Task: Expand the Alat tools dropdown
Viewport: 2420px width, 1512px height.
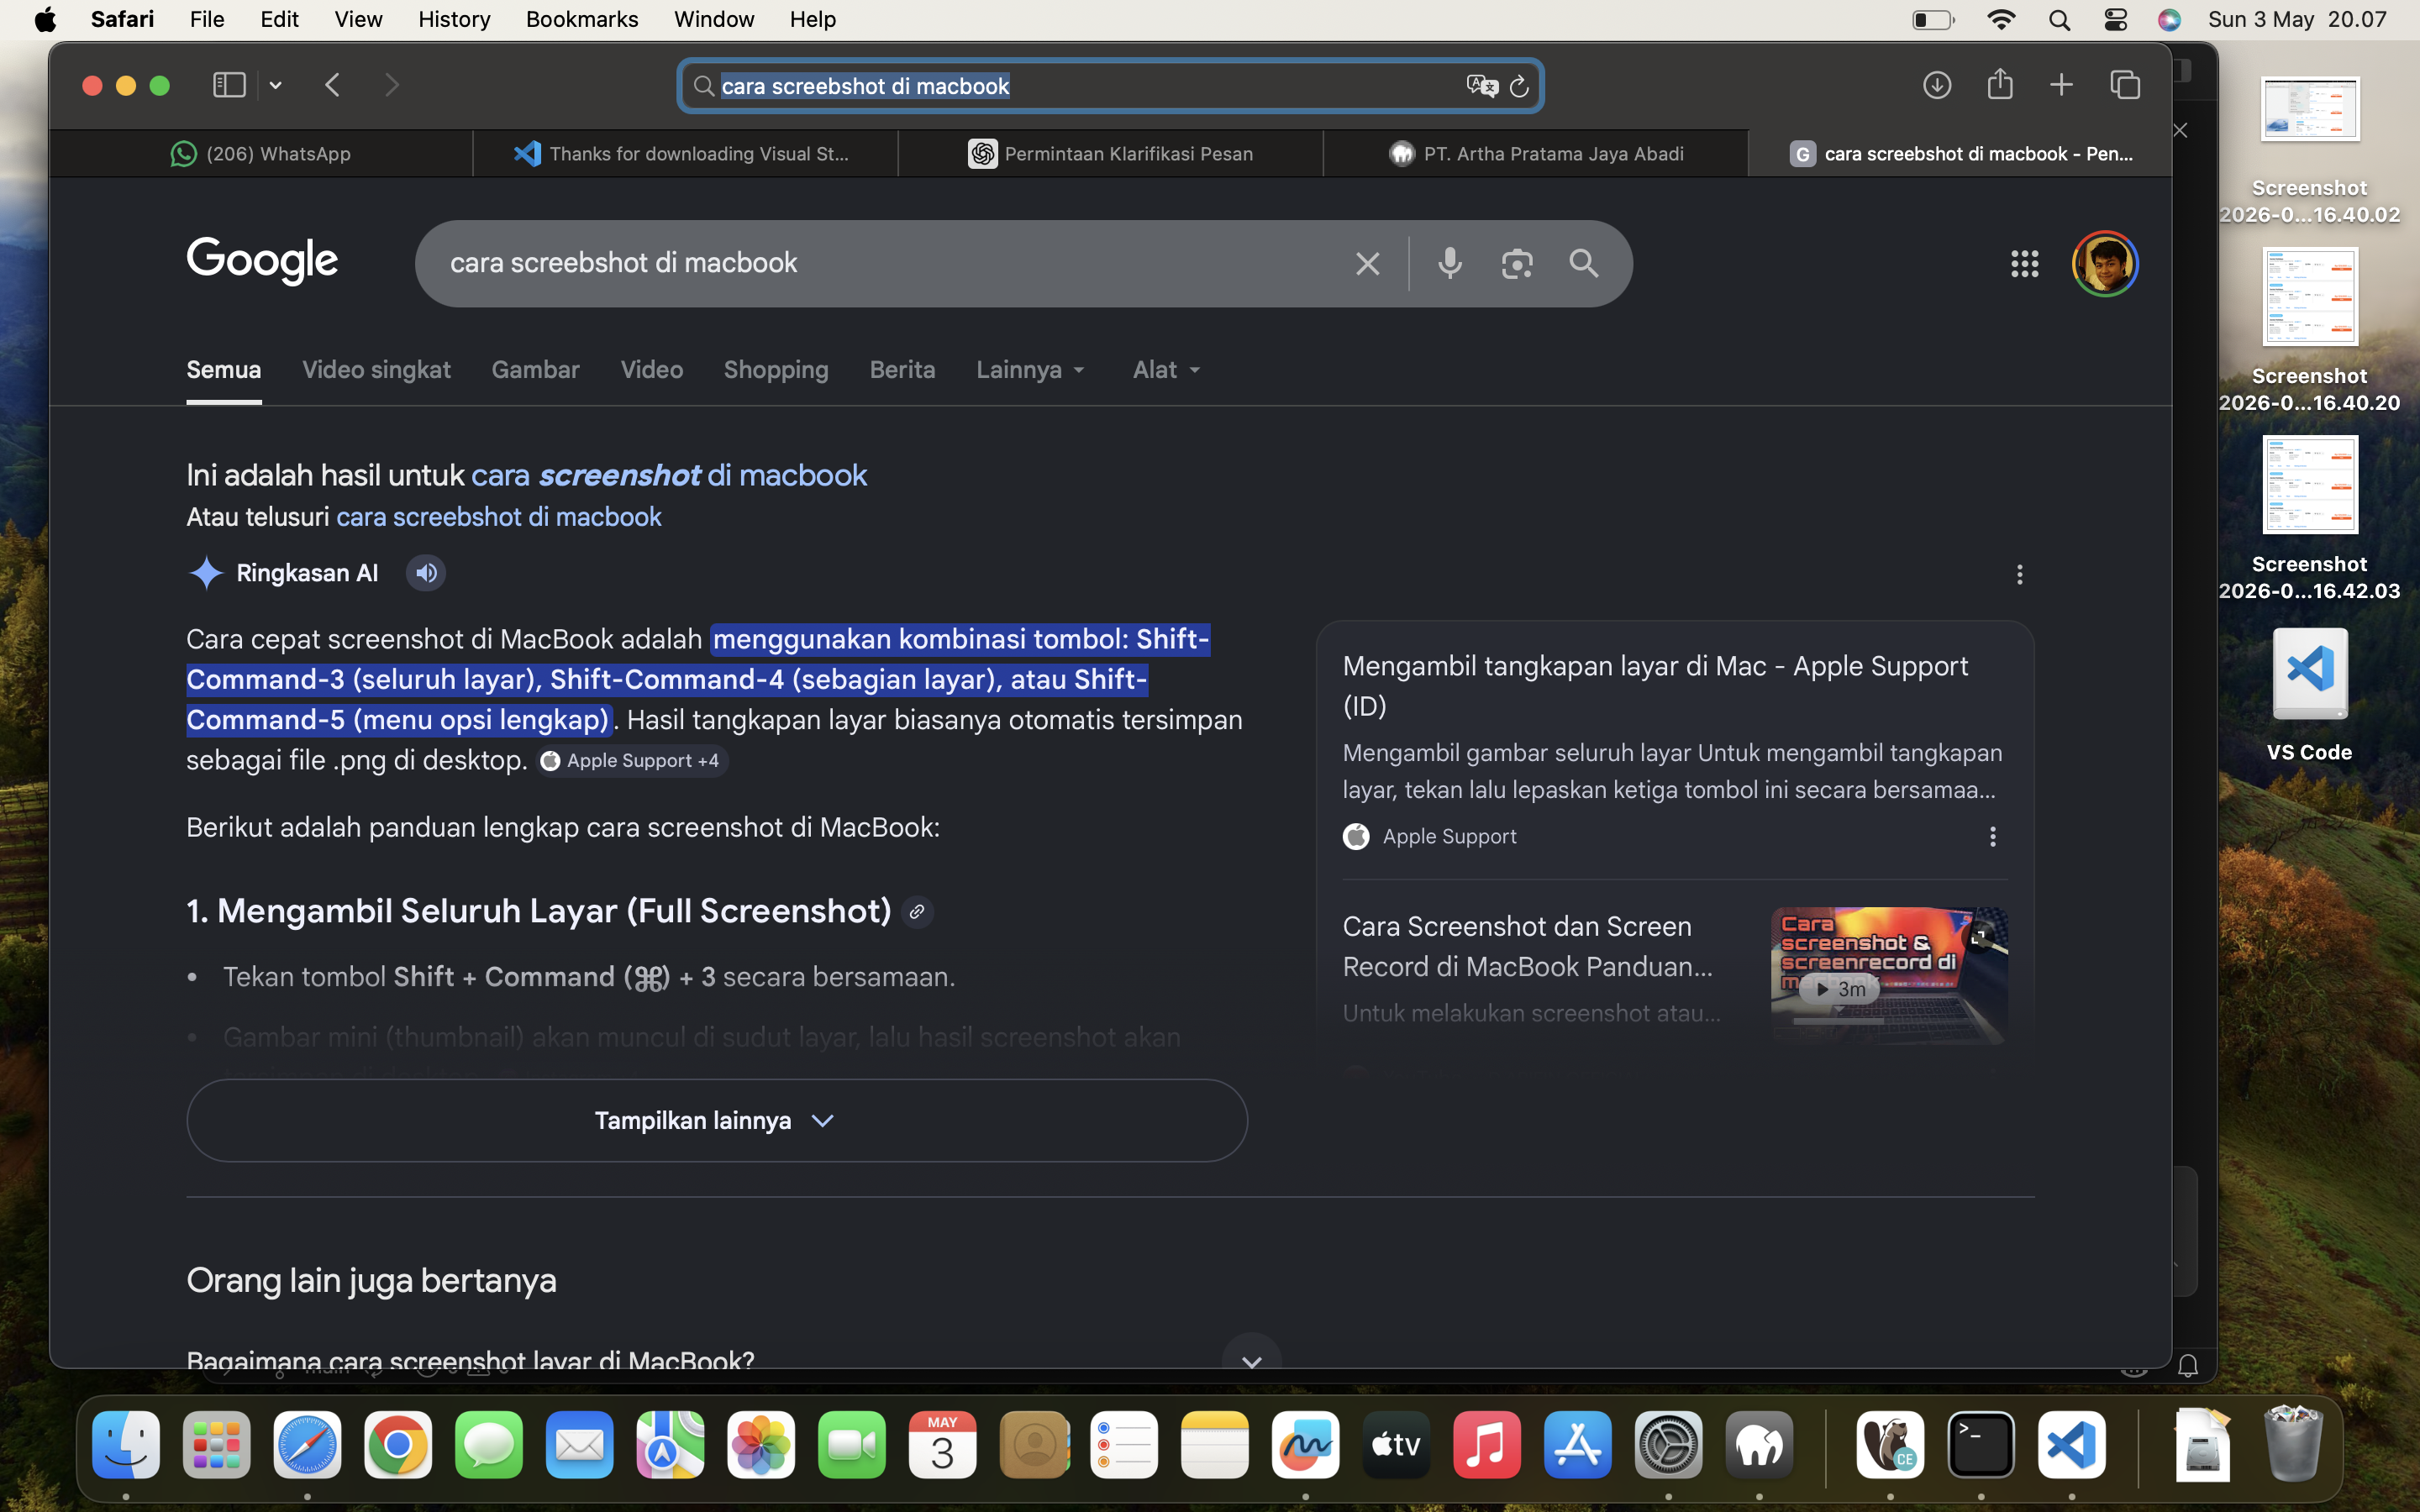Action: (1166, 370)
